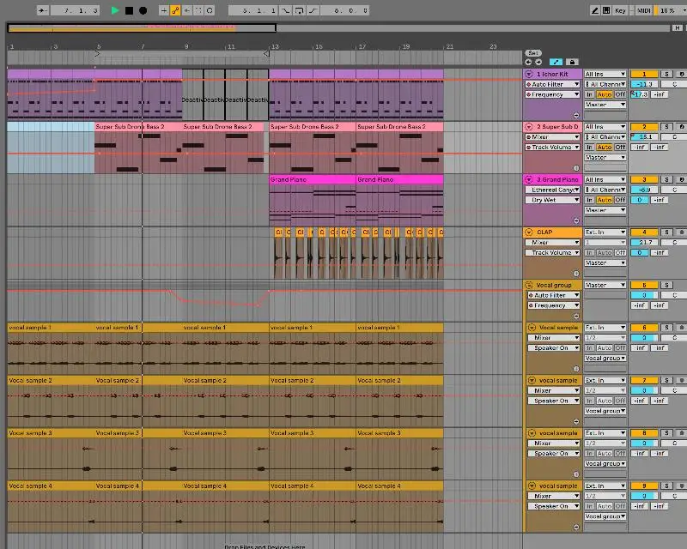
Task: Fold the Vocal group track
Action: (x=530, y=286)
